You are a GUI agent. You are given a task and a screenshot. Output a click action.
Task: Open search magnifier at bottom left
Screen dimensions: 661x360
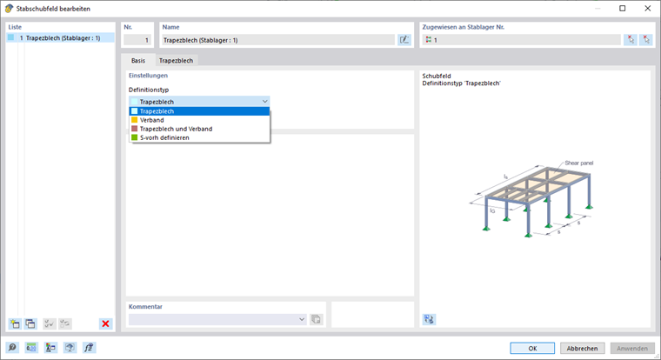[x=12, y=347]
